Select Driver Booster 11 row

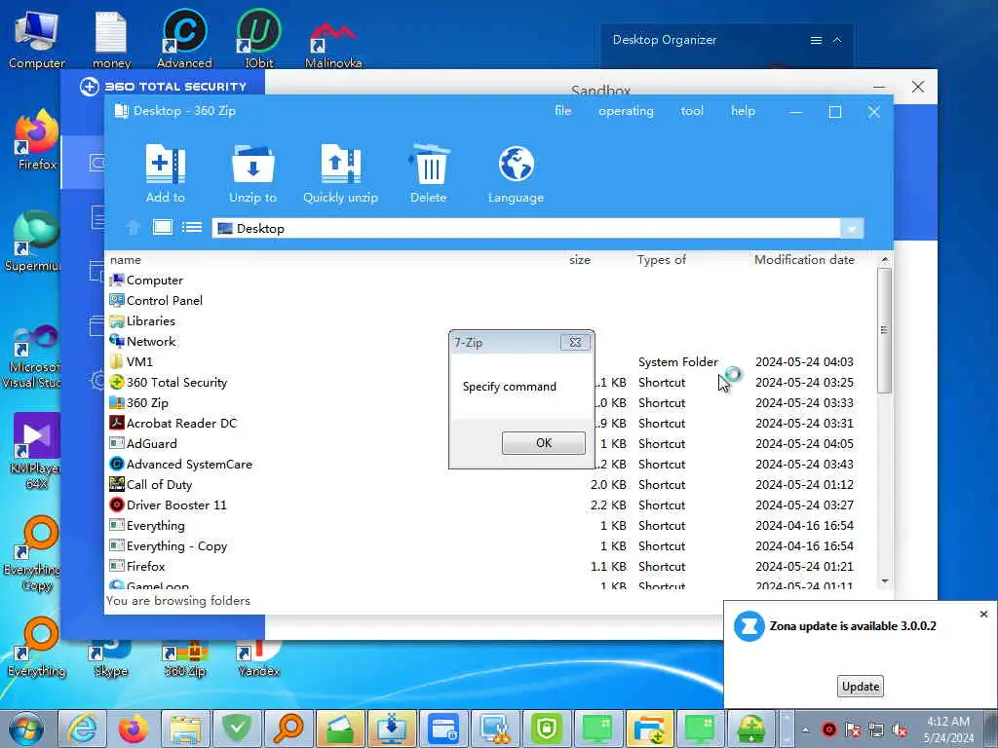click(490, 505)
